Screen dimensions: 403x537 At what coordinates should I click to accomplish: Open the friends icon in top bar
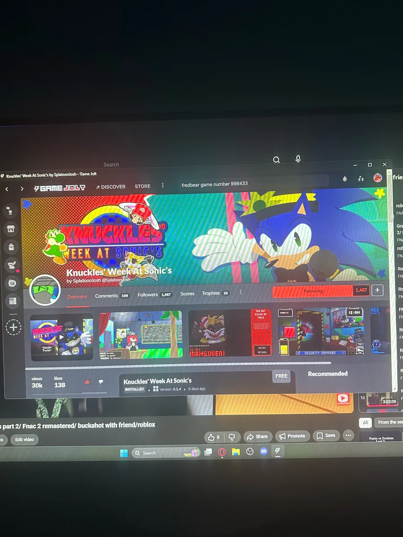coord(361,179)
